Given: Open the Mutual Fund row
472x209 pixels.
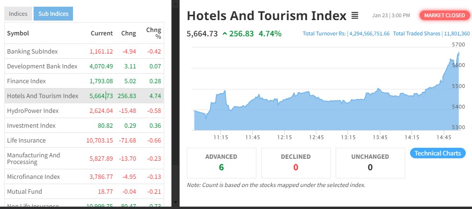Looking at the screenshot, I should click(24, 191).
